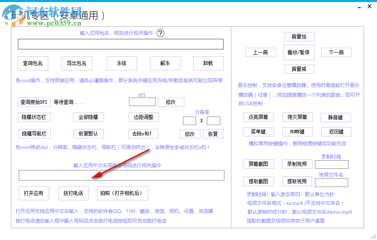Click the question mark help icon
Image resolution: width=377 pixels, height=240 pixels.
point(160,33)
